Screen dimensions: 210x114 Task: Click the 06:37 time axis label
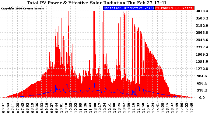[x=3, y=108]
